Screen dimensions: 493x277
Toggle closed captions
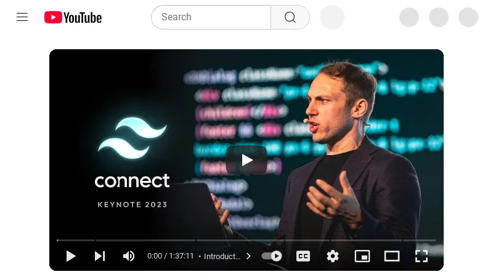303,256
